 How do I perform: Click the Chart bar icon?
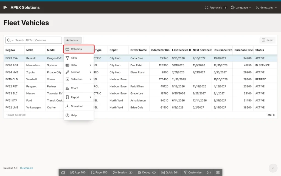[68, 88]
